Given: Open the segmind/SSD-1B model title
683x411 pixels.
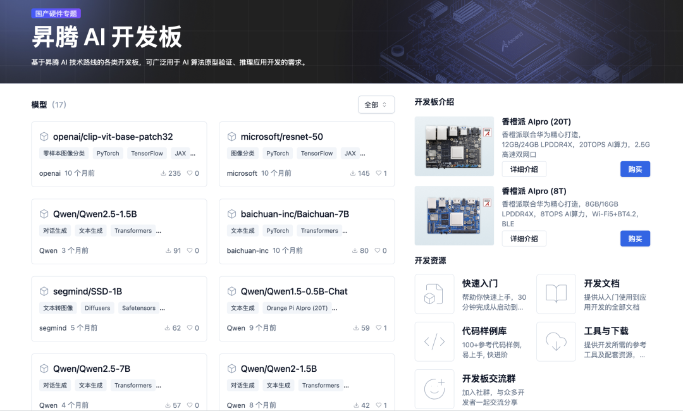Looking at the screenshot, I should coord(87,291).
